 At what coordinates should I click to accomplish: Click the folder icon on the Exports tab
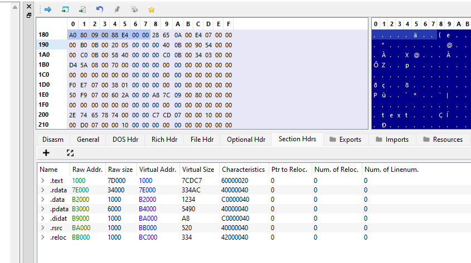tap(333, 140)
